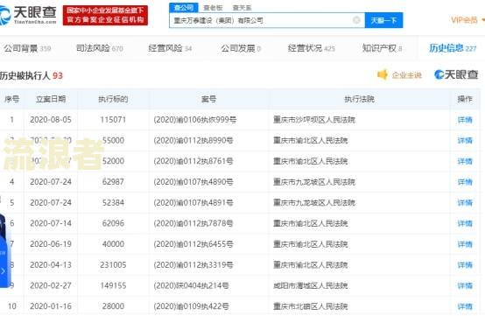
Task: Open the 公司发展 section tab
Action: tap(241, 48)
